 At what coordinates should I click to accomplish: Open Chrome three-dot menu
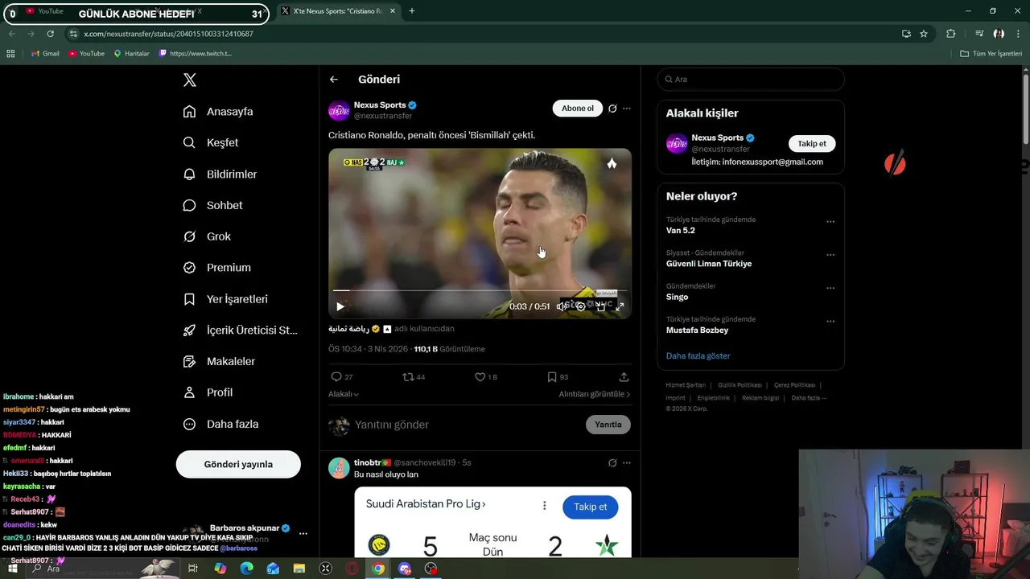[x=1018, y=34]
